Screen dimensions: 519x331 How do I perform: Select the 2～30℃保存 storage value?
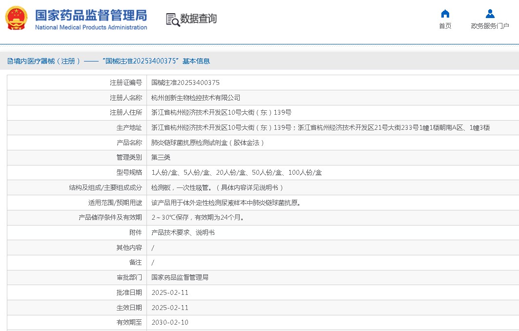pyautogui.click(x=198, y=217)
